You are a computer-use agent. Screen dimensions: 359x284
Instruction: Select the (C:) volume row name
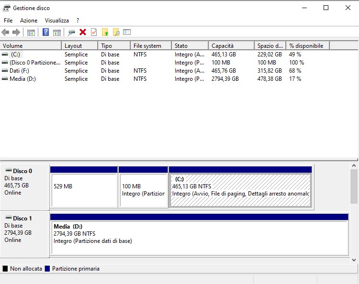pos(15,55)
